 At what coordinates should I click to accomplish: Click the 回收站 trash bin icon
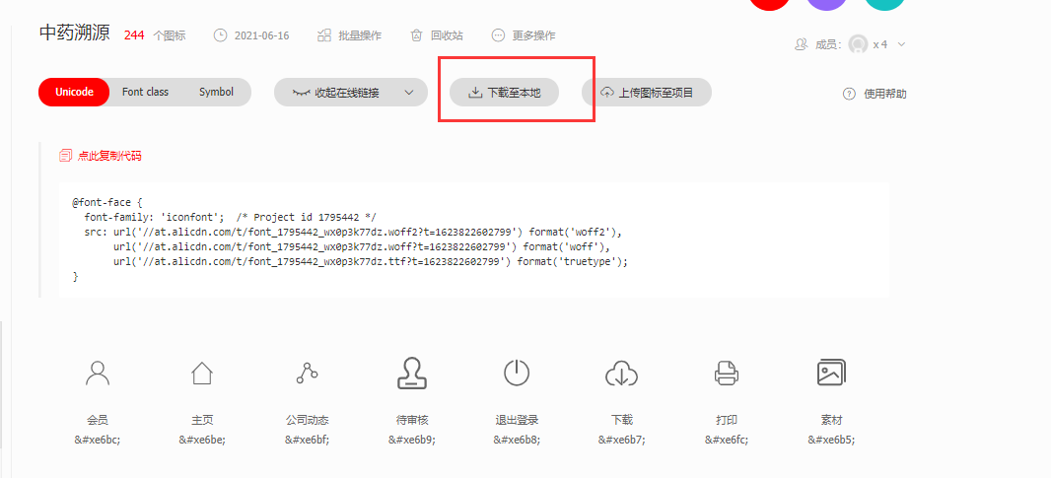[x=416, y=35]
